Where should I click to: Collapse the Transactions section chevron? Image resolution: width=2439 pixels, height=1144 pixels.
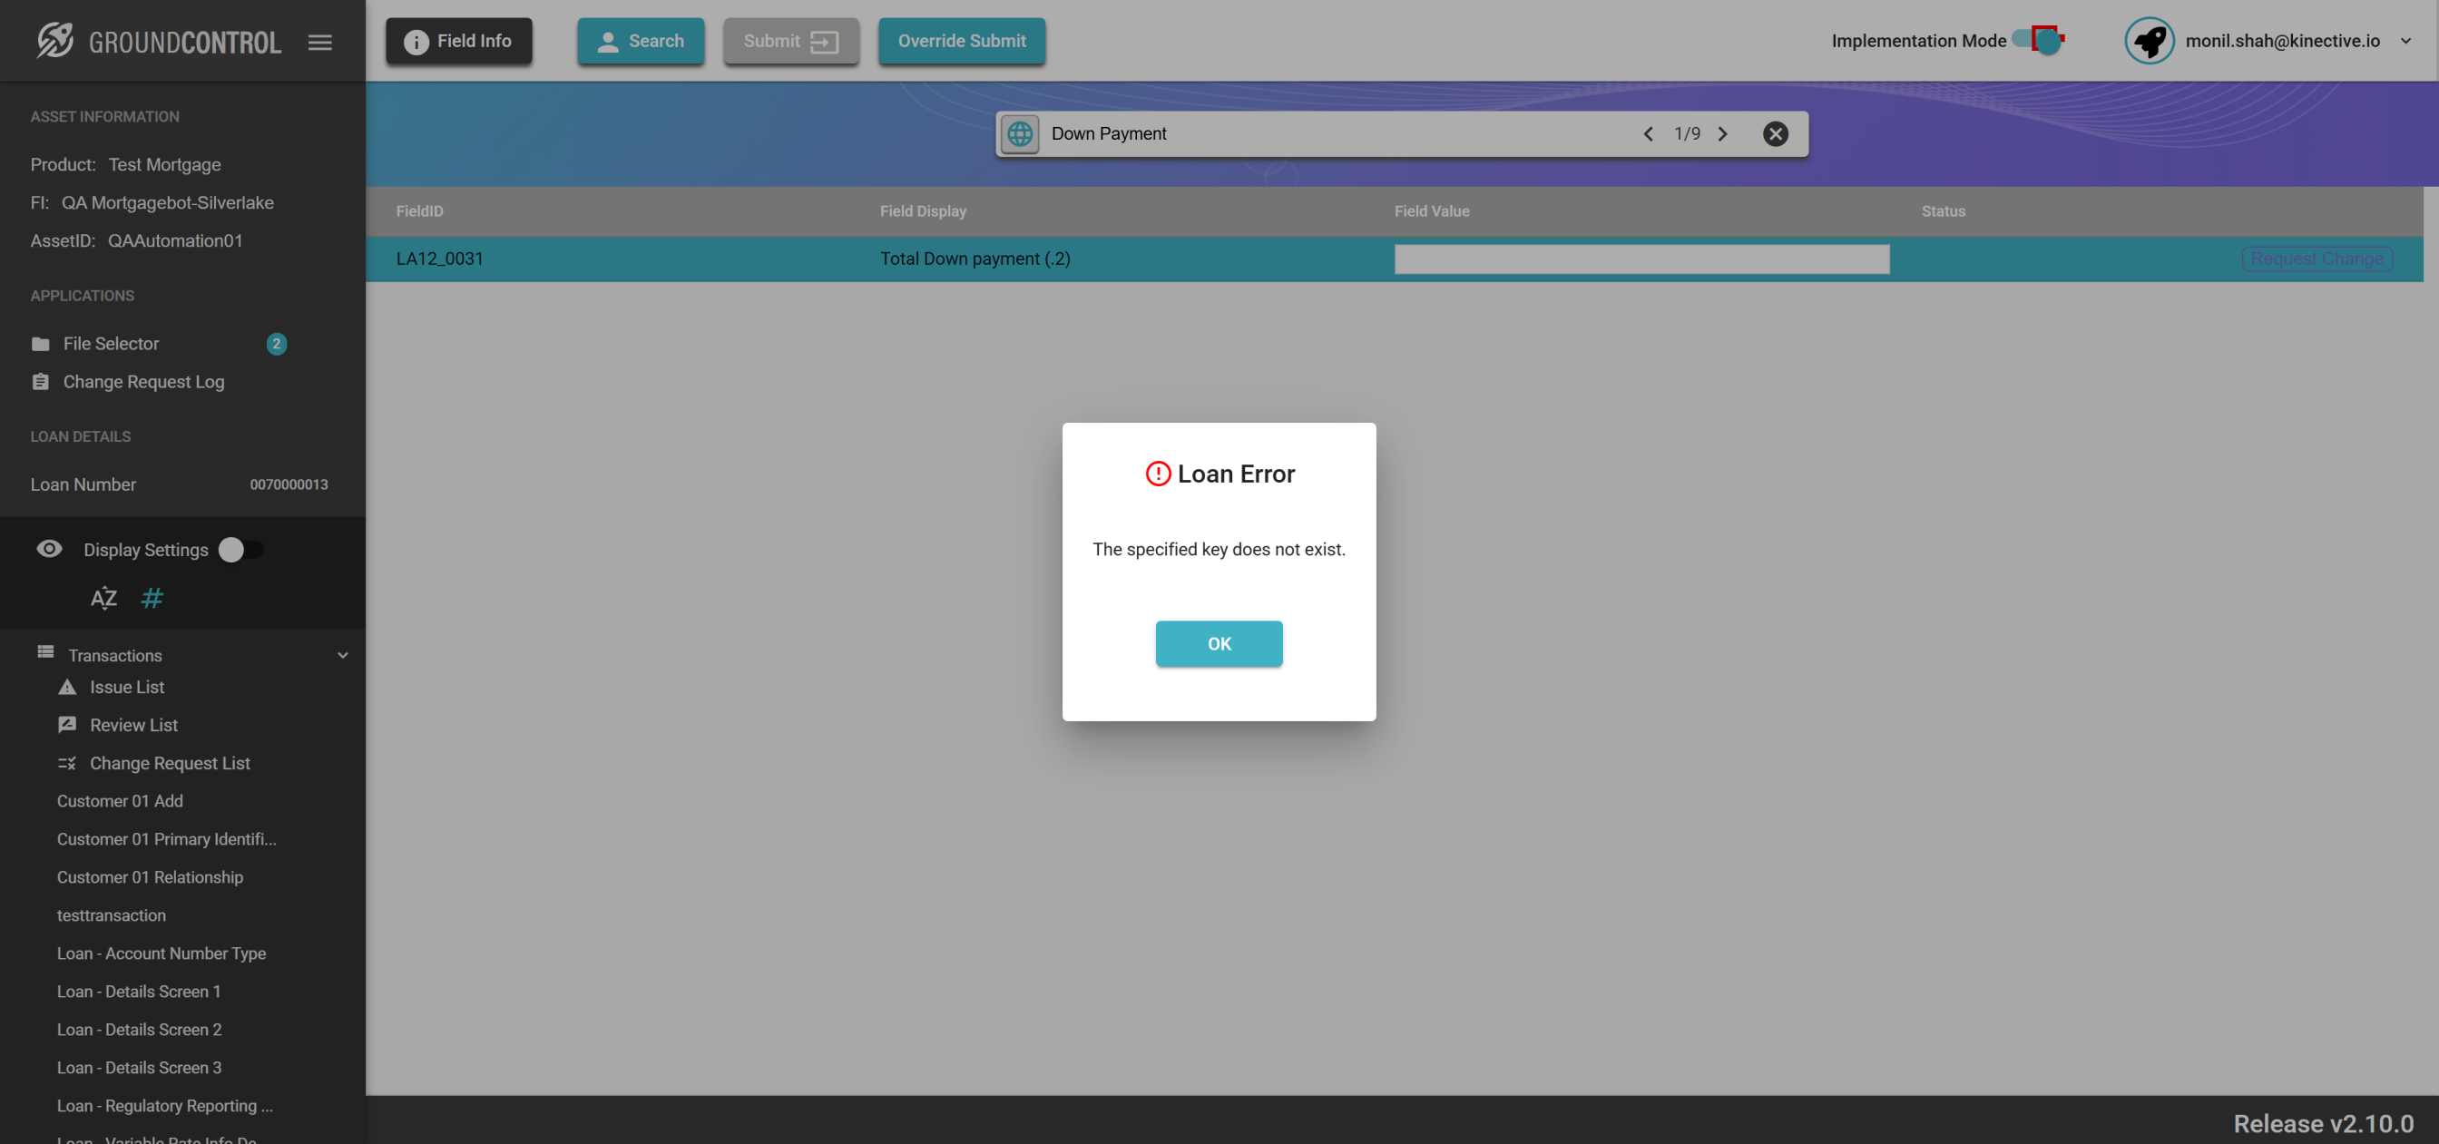coord(343,655)
